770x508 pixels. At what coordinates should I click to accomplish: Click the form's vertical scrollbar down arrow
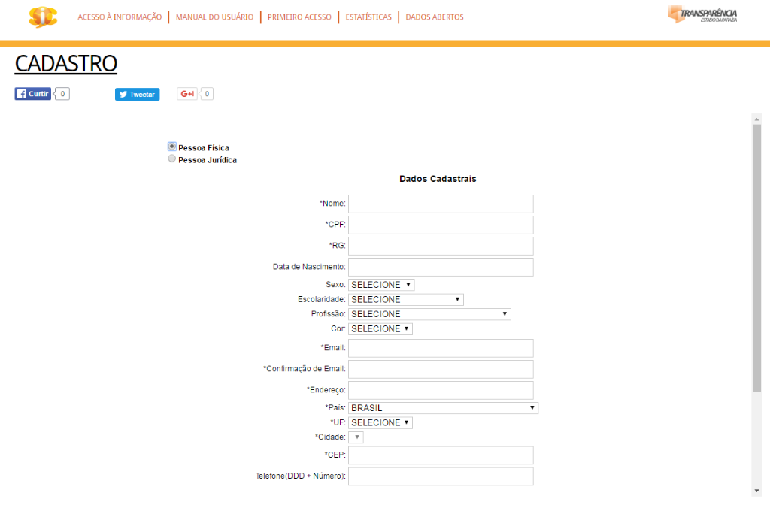[756, 491]
